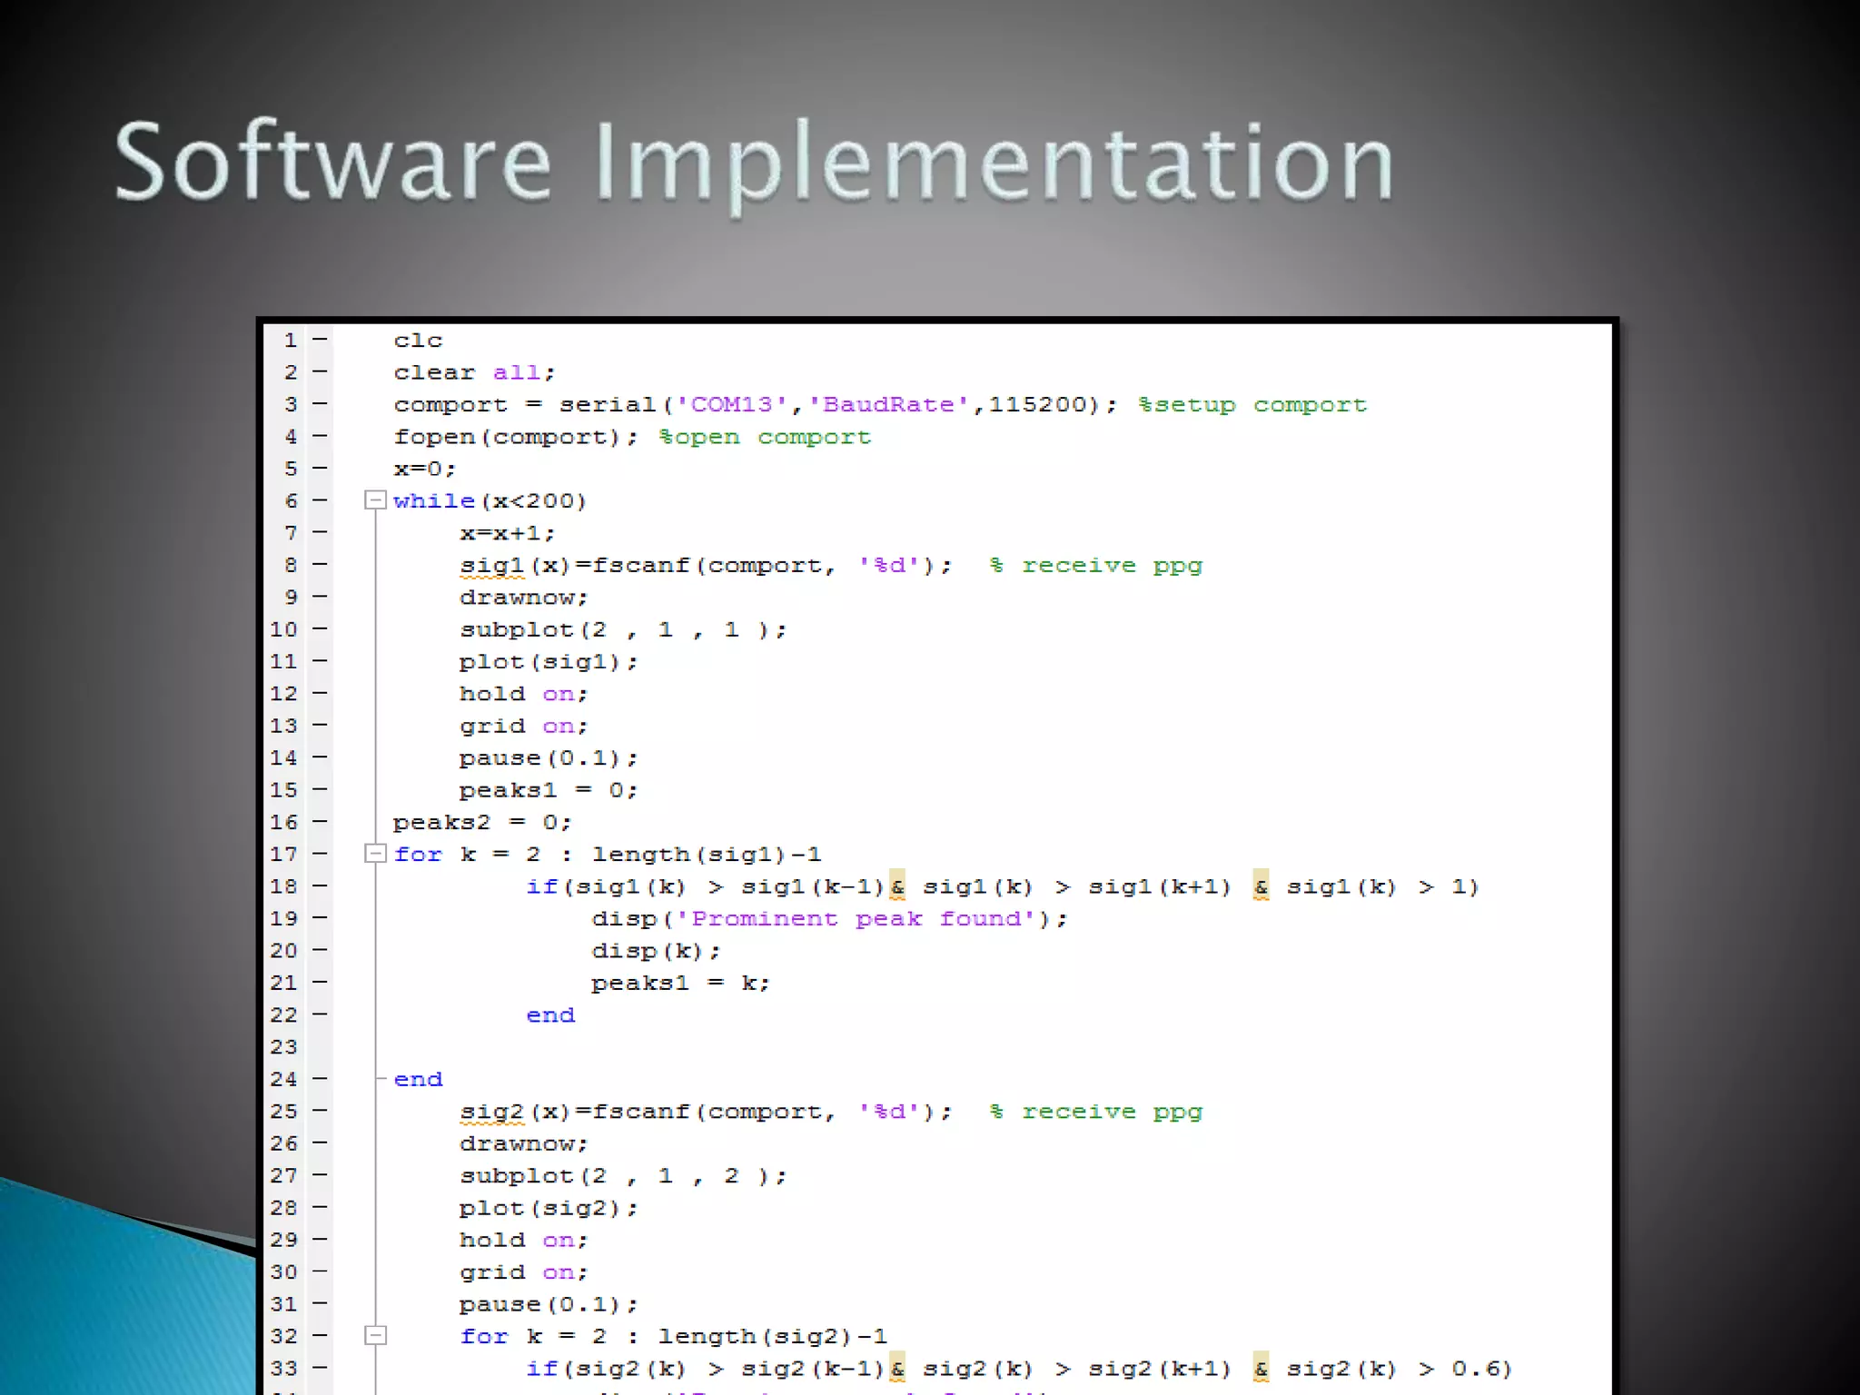Collapse the second for loop fold
The height and width of the screenshot is (1395, 1860).
[375, 1336]
